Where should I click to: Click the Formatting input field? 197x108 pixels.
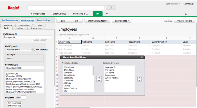24,68
